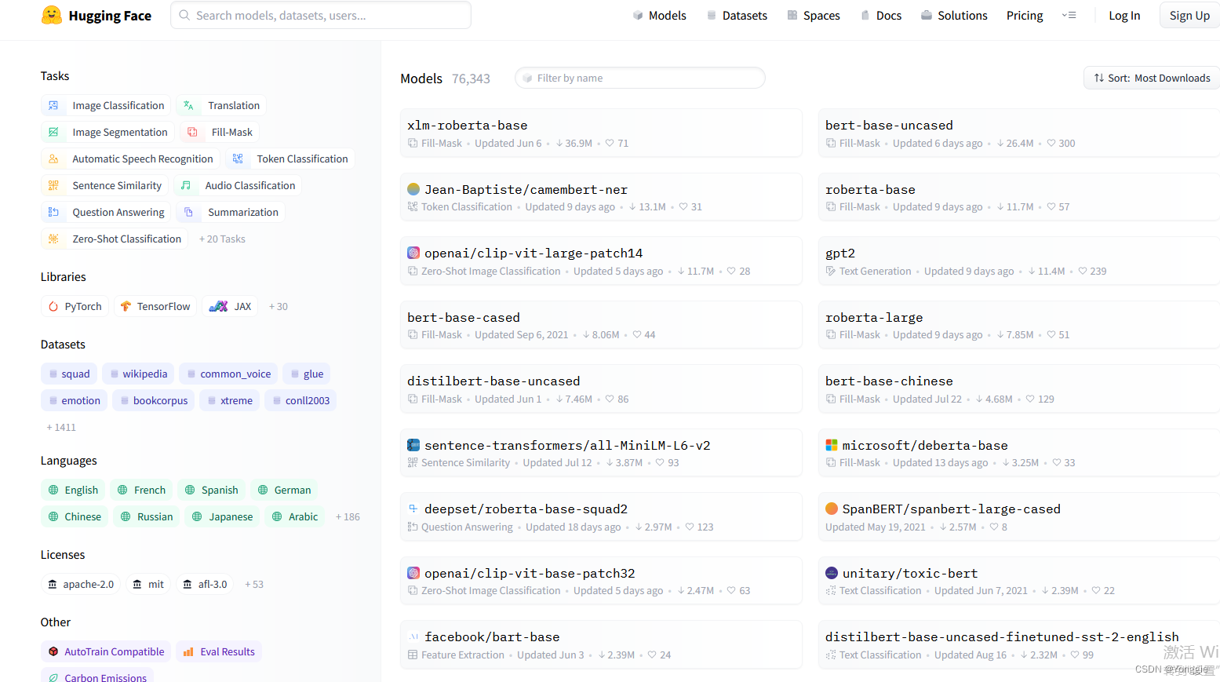Click the Sign Up button
This screenshot has width=1220, height=682.
coord(1189,15)
